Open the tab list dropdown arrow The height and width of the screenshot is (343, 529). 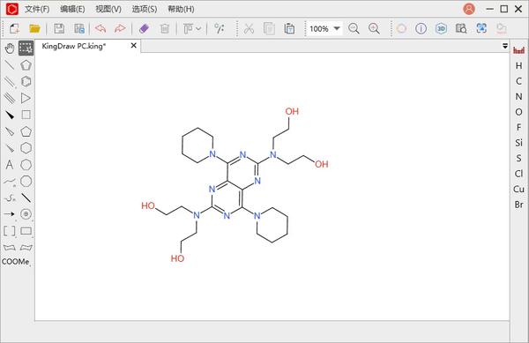505,46
